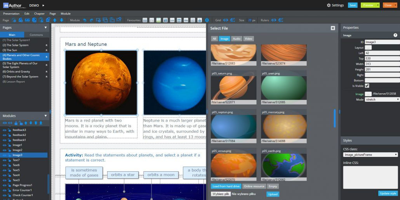Close the Select File dialog
The height and width of the screenshot is (200, 400).
pyautogui.click(x=333, y=28)
